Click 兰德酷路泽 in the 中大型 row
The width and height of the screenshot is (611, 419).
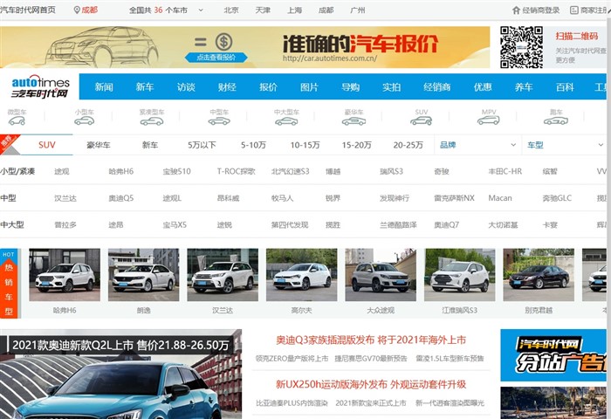[x=398, y=225]
